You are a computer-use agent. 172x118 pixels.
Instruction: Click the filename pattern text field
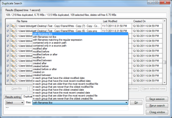click(67, 108)
